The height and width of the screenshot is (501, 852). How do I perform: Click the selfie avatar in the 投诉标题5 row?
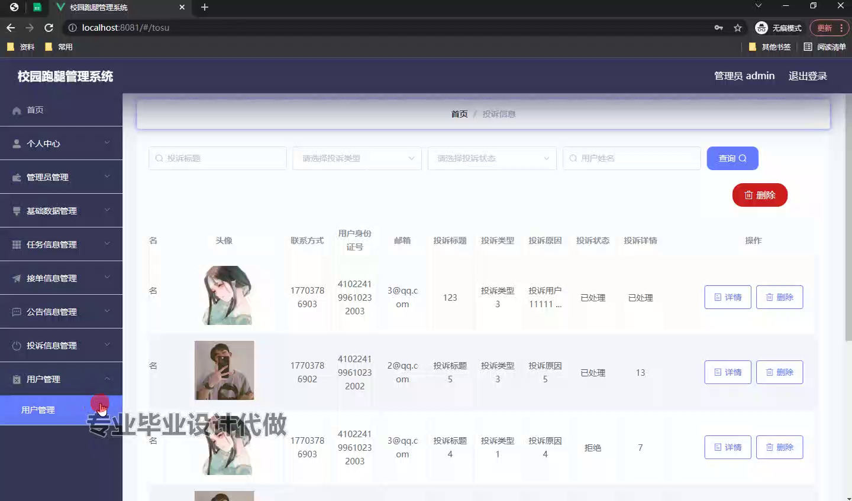224,370
